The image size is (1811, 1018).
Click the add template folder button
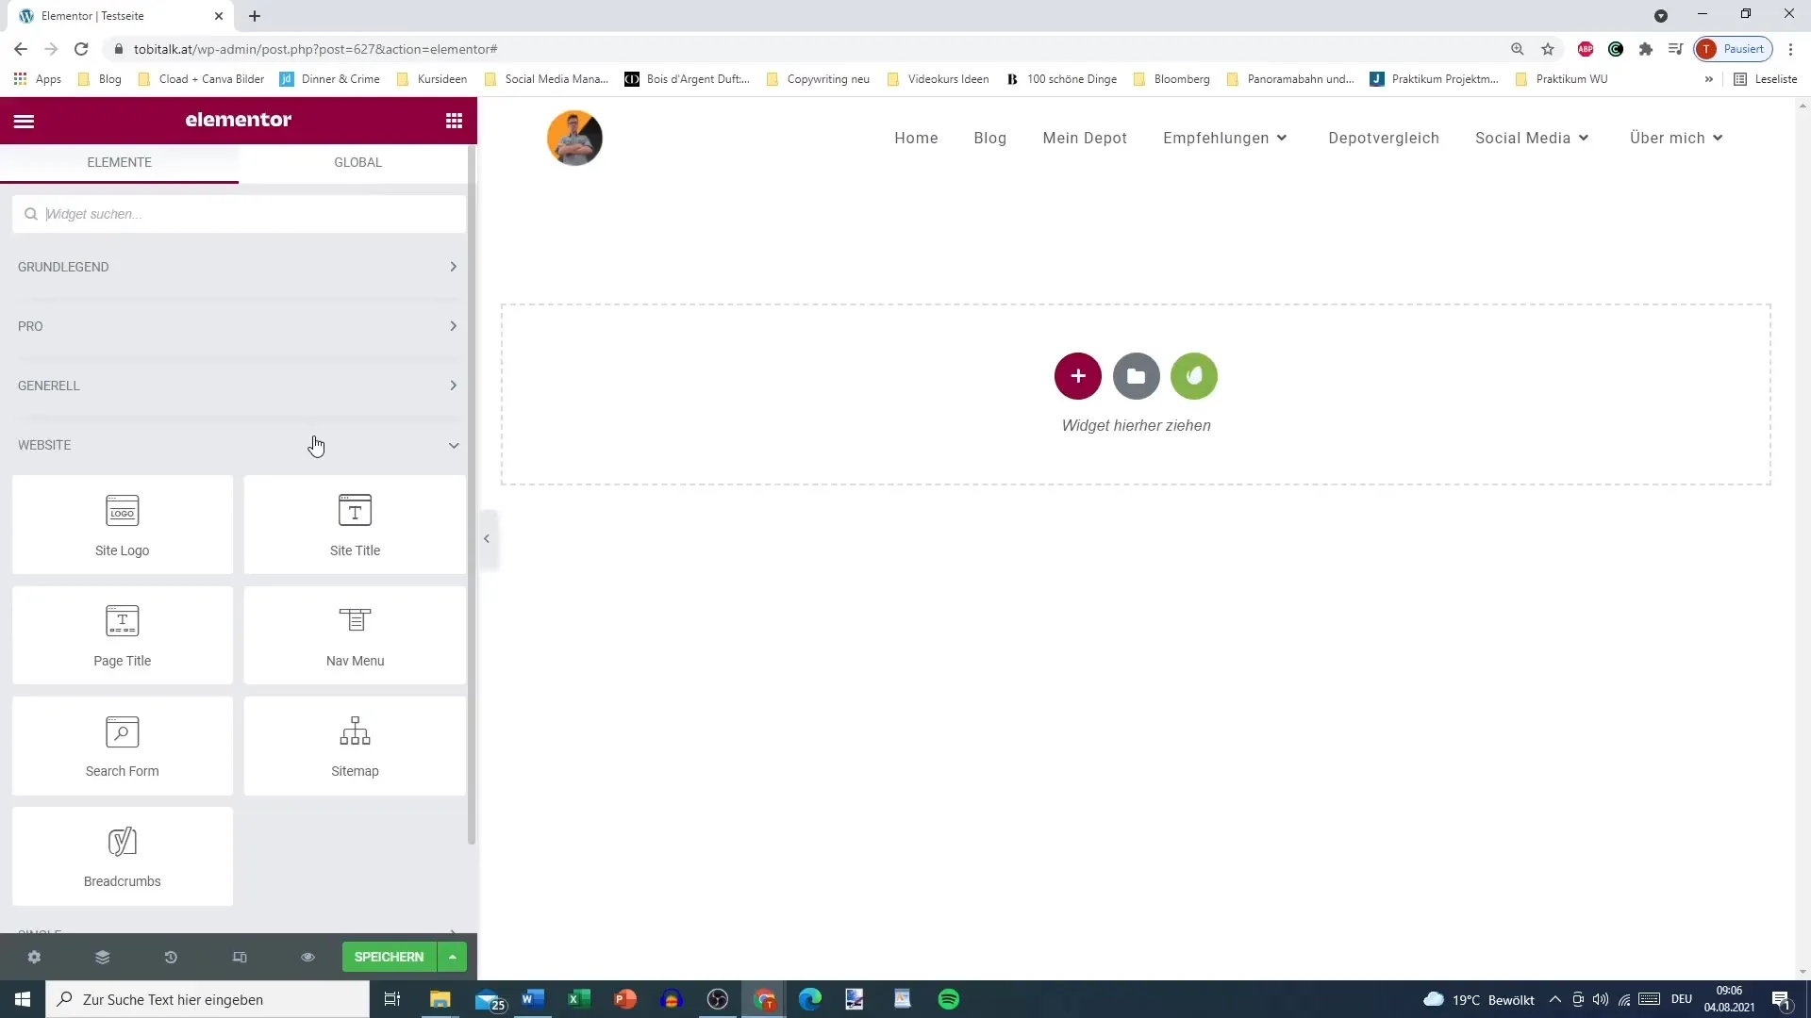coord(1136,376)
